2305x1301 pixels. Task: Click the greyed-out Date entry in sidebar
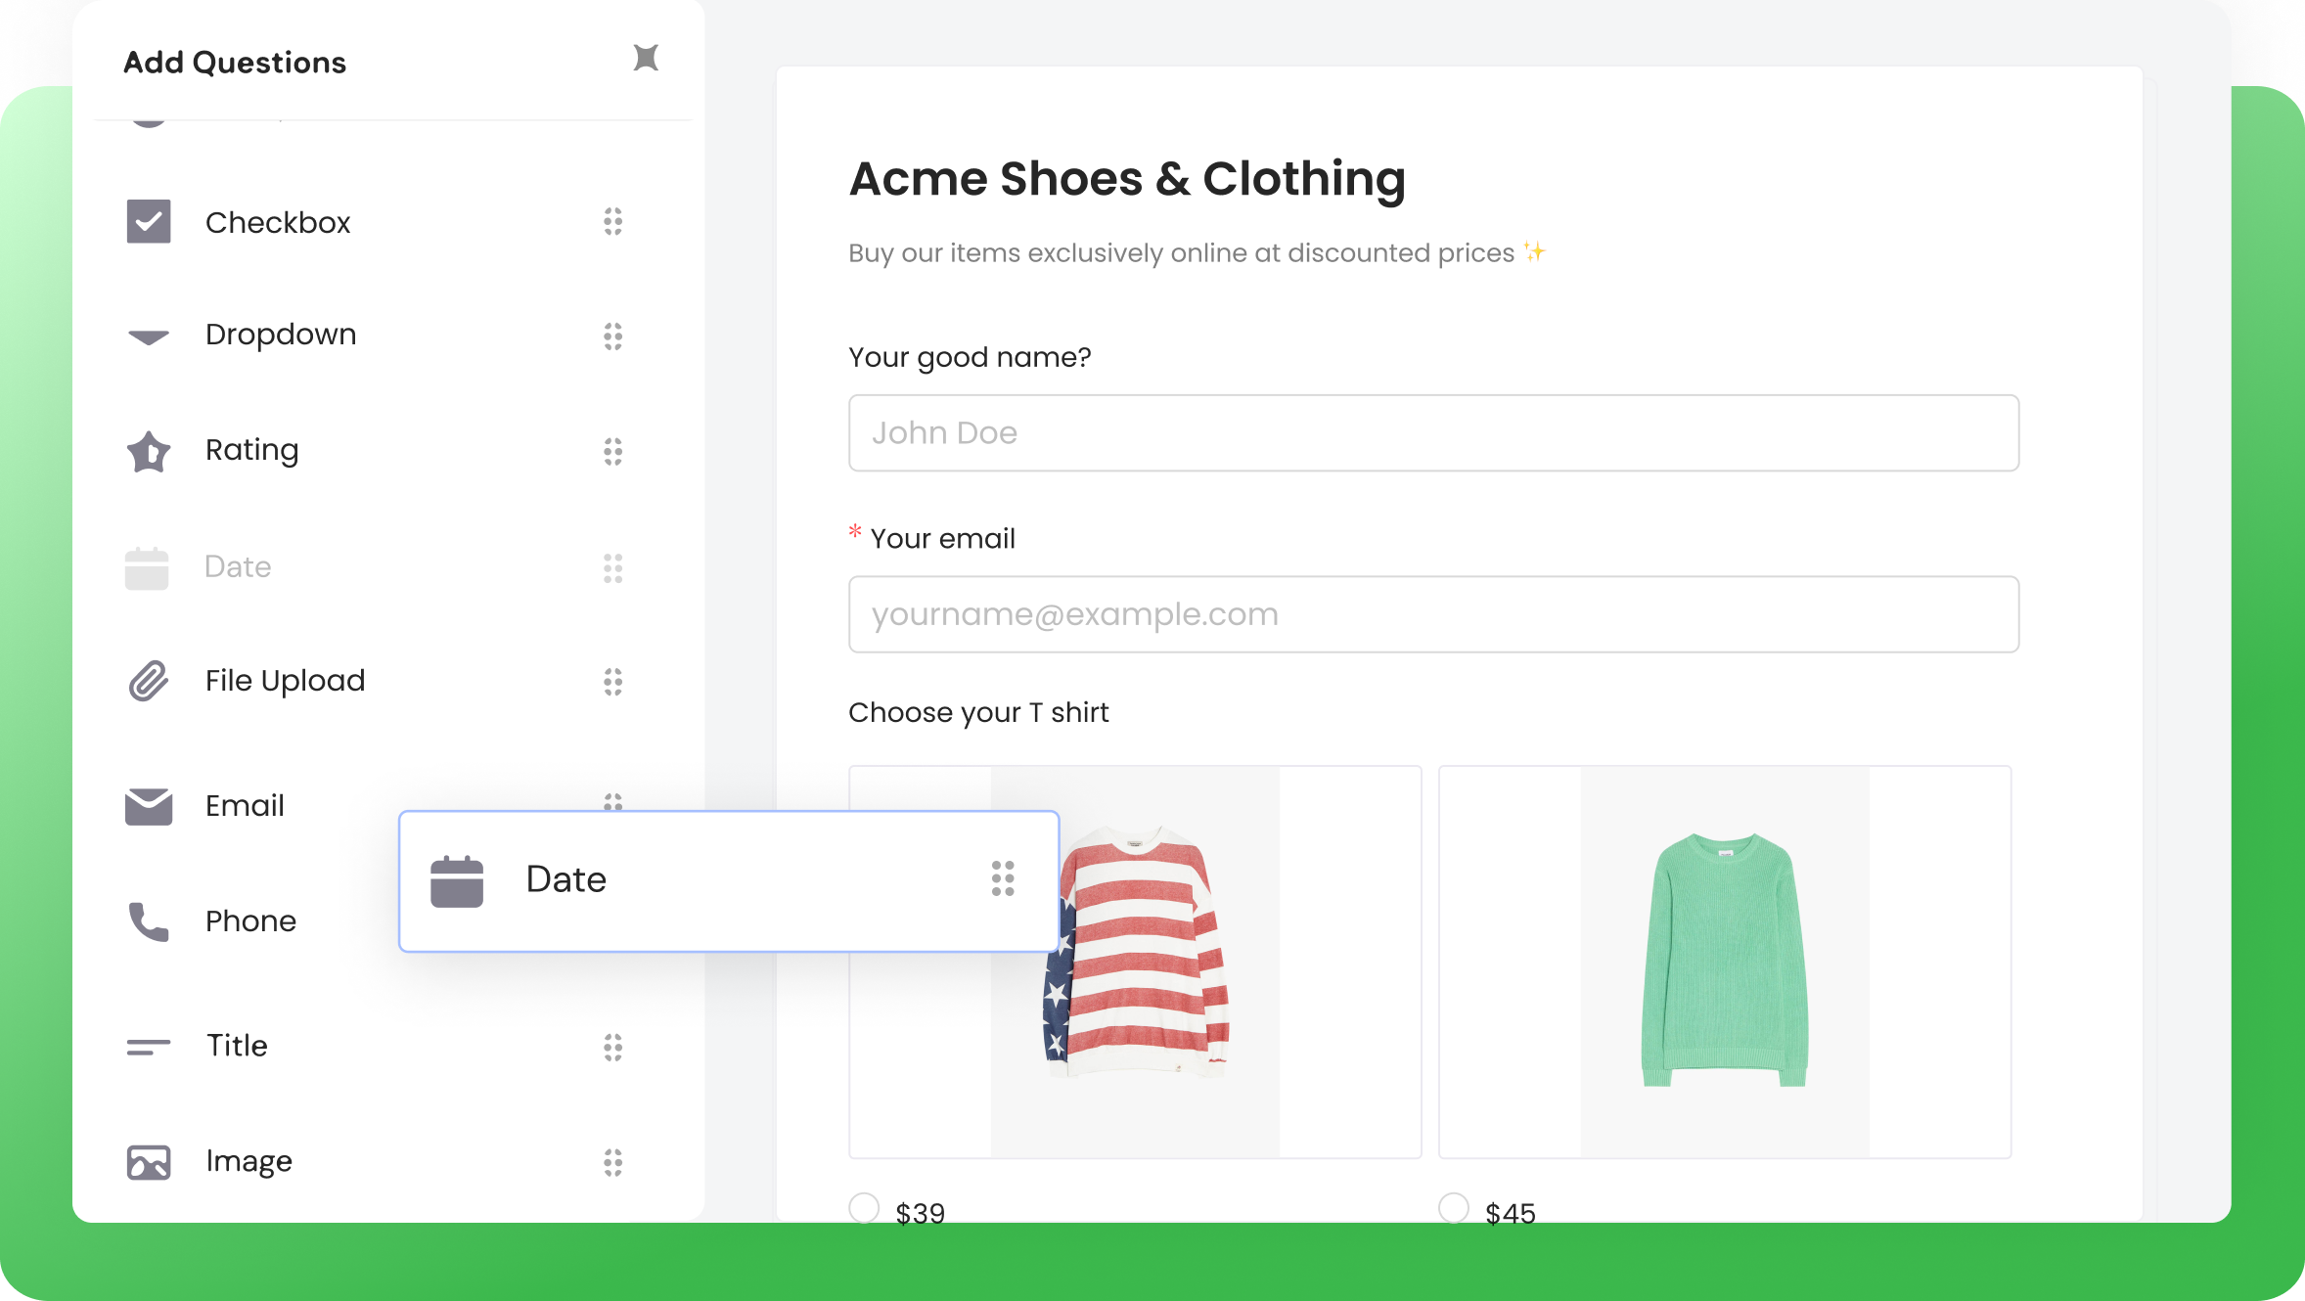click(237, 566)
